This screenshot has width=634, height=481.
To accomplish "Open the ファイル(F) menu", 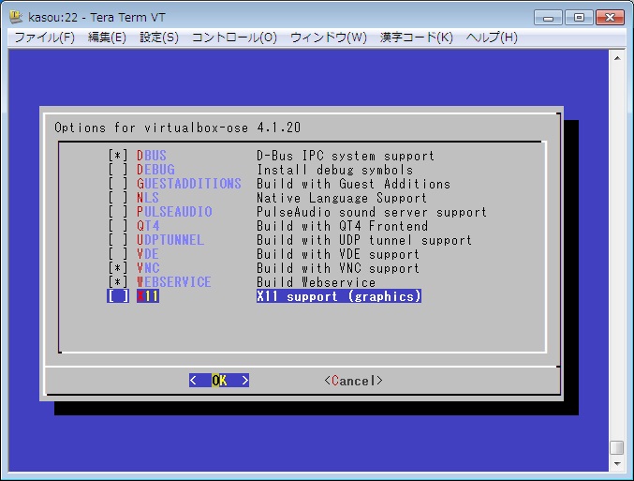I will click(x=44, y=38).
